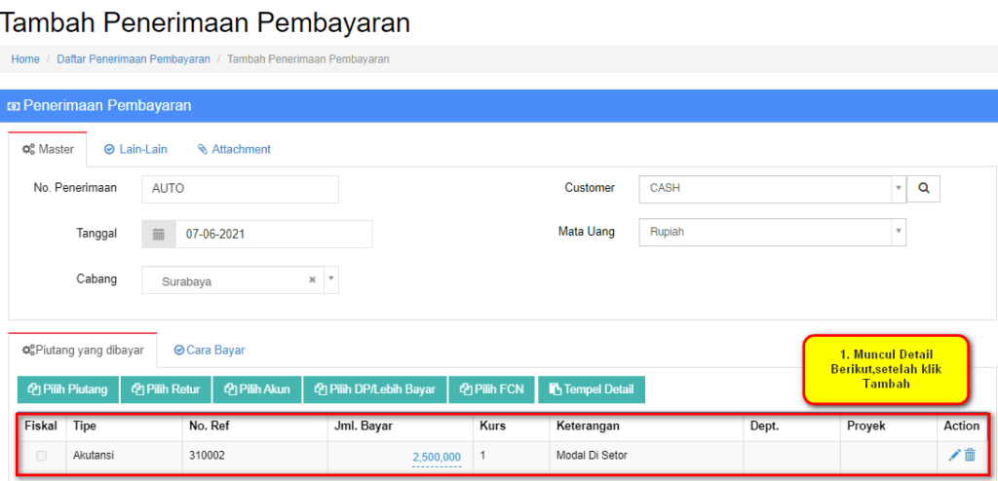Select the Master tab
The width and height of the screenshot is (998, 481).
coord(48,150)
